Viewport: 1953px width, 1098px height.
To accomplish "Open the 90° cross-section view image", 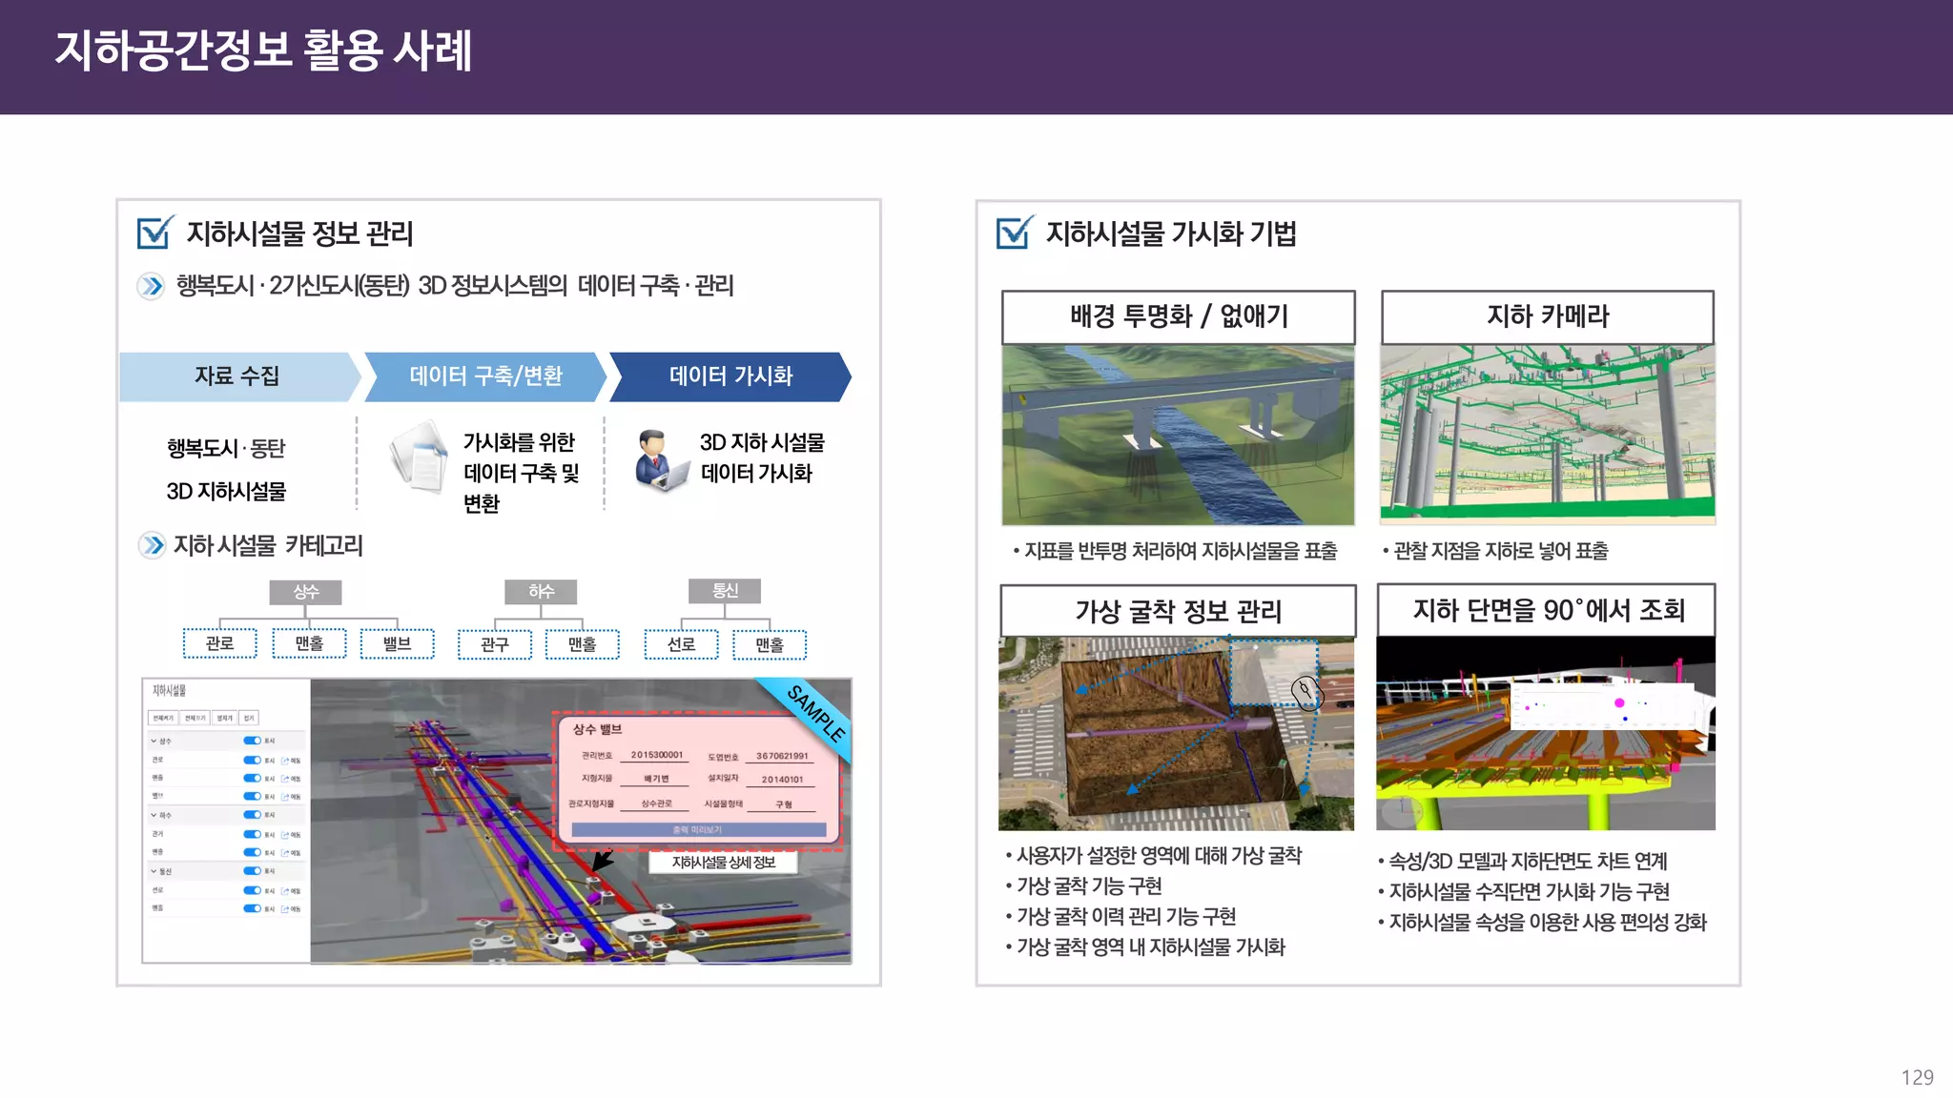I will click(1546, 734).
